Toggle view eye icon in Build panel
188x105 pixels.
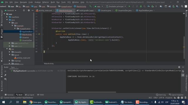[x=5, y=79]
